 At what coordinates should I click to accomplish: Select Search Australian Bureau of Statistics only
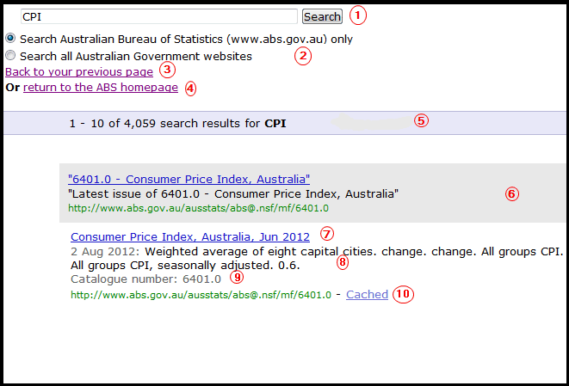point(10,39)
